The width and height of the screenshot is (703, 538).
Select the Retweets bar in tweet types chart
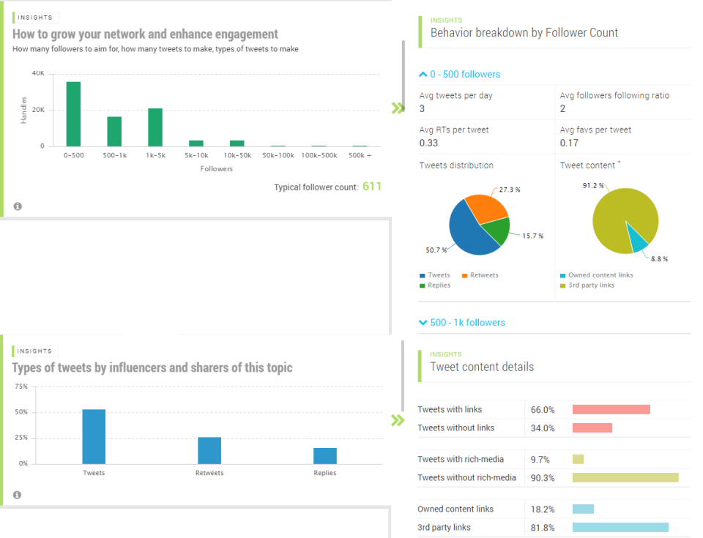tap(209, 451)
